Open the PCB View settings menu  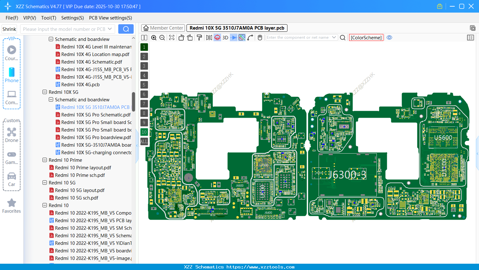110,18
